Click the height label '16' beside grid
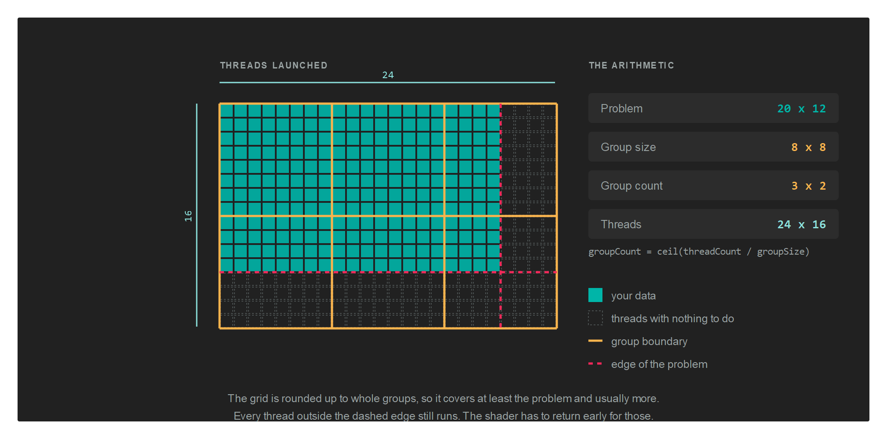The width and height of the screenshot is (887, 439). tap(188, 216)
